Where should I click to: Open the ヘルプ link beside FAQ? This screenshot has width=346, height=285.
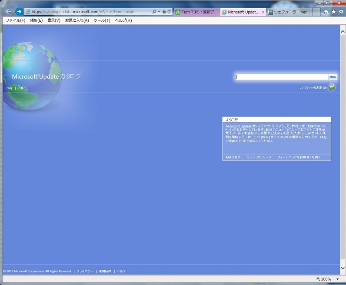(x=22, y=88)
